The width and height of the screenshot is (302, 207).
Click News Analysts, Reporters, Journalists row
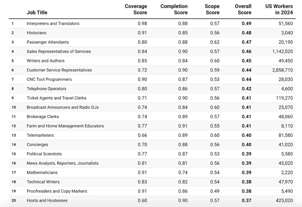(63, 163)
